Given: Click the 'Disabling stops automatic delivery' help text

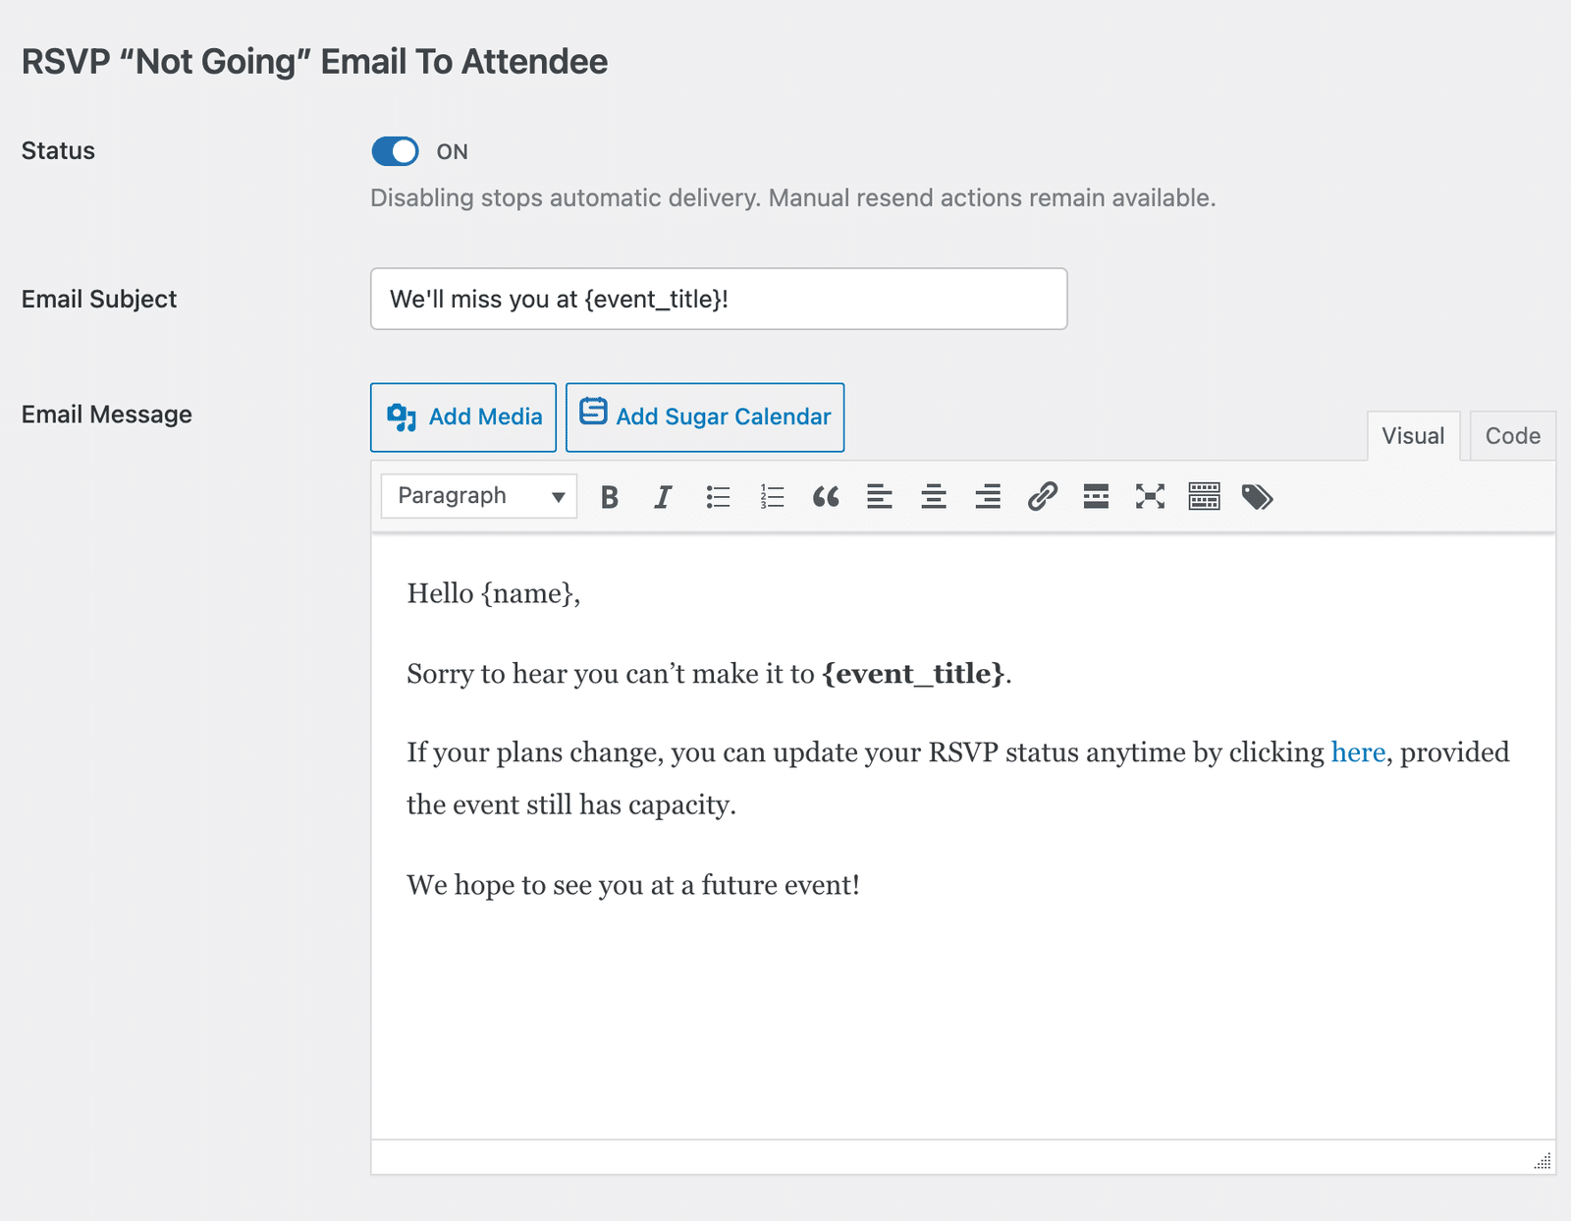Looking at the screenshot, I should [793, 198].
